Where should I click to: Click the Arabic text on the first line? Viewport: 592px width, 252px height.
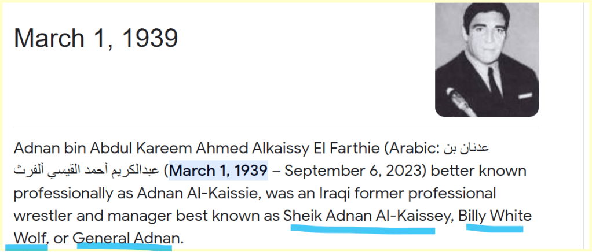click(466, 149)
